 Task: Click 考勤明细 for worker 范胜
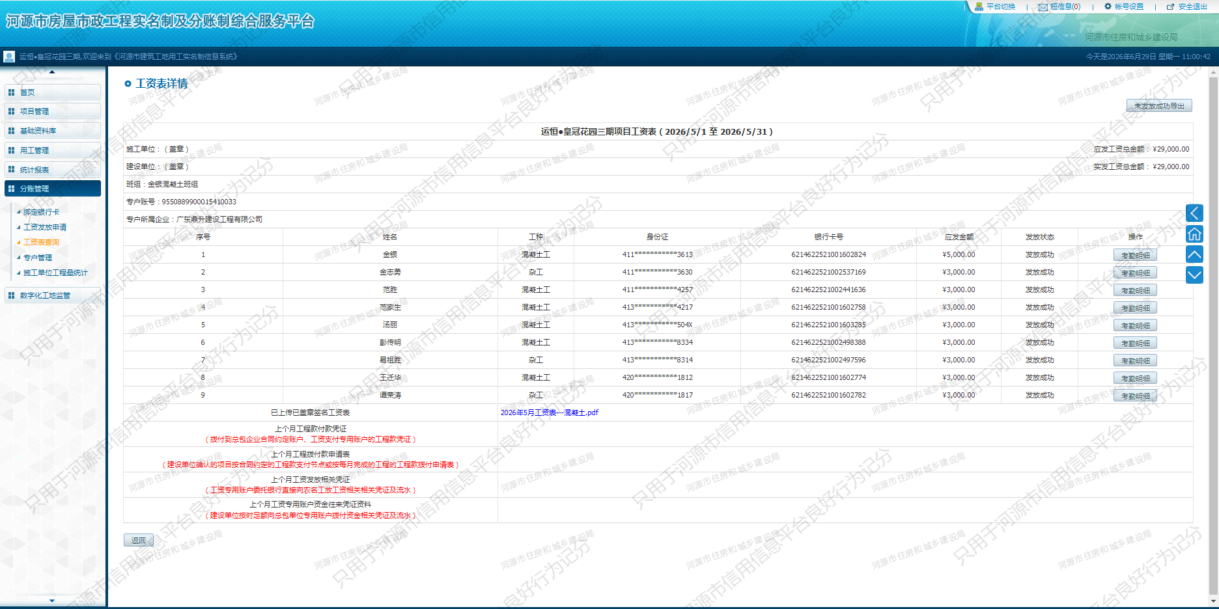click(1135, 290)
